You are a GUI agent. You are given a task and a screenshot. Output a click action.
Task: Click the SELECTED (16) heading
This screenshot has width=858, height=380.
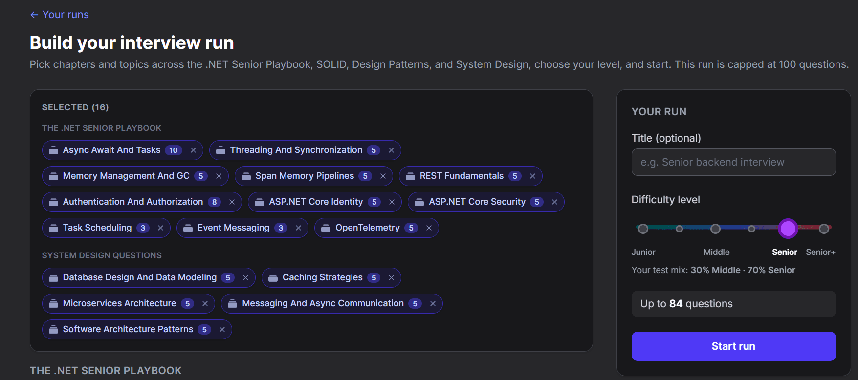tap(75, 107)
